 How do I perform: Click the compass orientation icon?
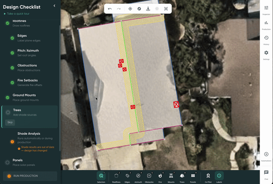click(139, 9)
